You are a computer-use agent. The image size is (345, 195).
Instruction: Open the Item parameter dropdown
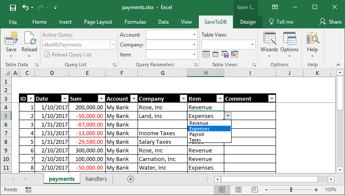click(x=194, y=55)
